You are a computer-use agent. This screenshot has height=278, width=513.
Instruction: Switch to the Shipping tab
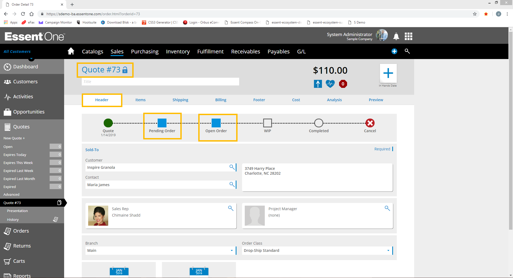click(x=180, y=100)
